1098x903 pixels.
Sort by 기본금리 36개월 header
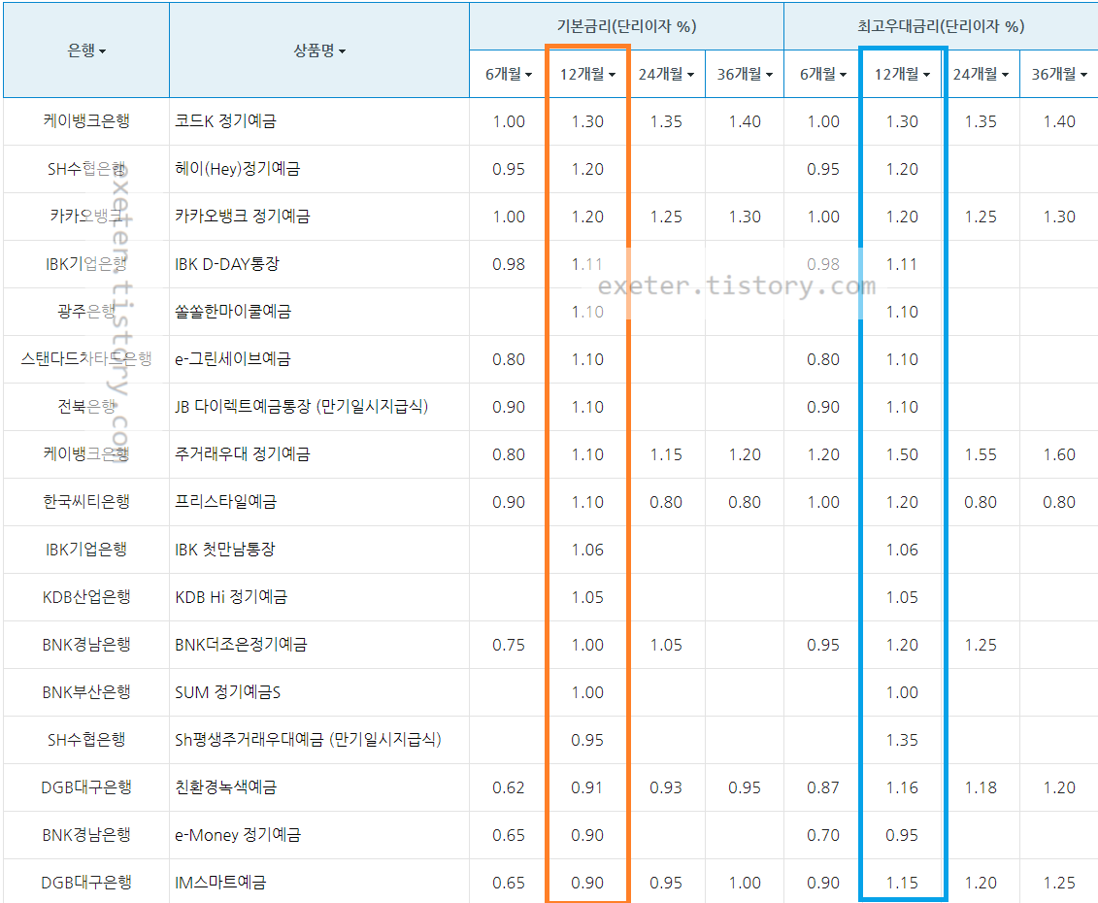[x=745, y=74]
